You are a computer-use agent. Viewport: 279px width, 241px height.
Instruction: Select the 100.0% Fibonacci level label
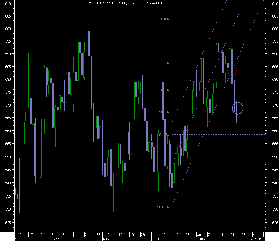pos(163,207)
